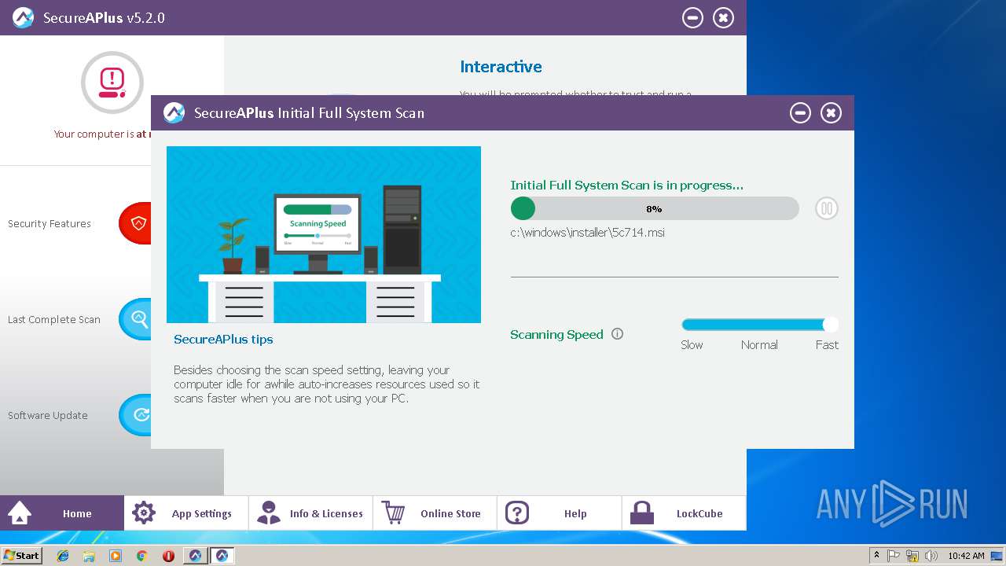Click the Software Update label
The image size is (1006, 566).
coord(48,416)
